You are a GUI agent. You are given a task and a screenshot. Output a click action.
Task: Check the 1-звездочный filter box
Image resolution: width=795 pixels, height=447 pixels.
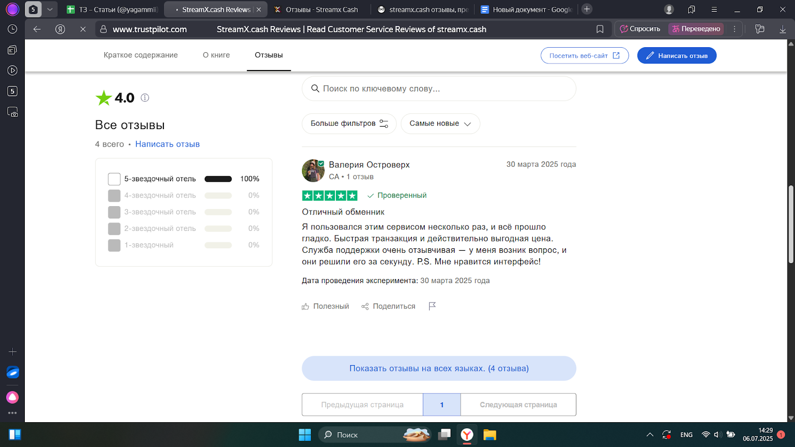(114, 245)
